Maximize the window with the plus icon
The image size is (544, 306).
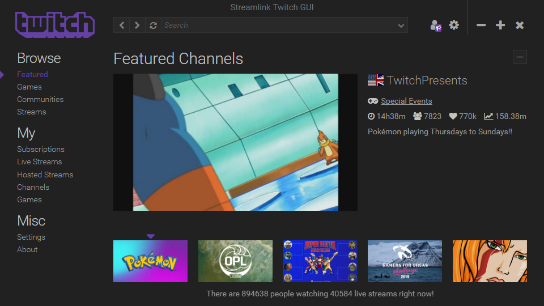pos(500,25)
